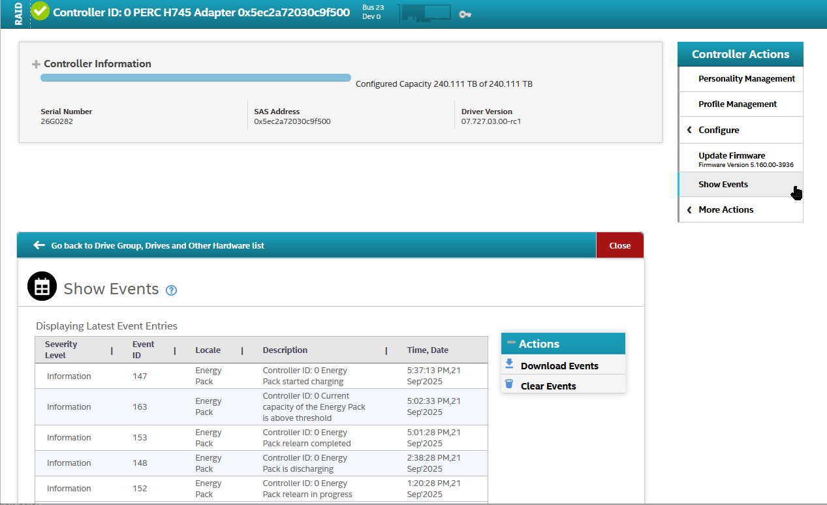Click the controller card image icon
This screenshot has height=505, width=827.
[425, 12]
